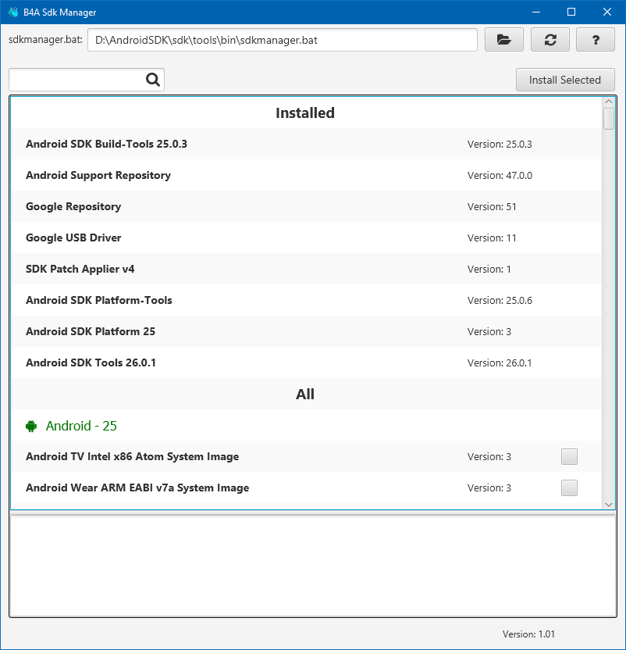Screen dimensions: 626x650
Task: Click inside the empty output log area
Action: tap(313, 566)
